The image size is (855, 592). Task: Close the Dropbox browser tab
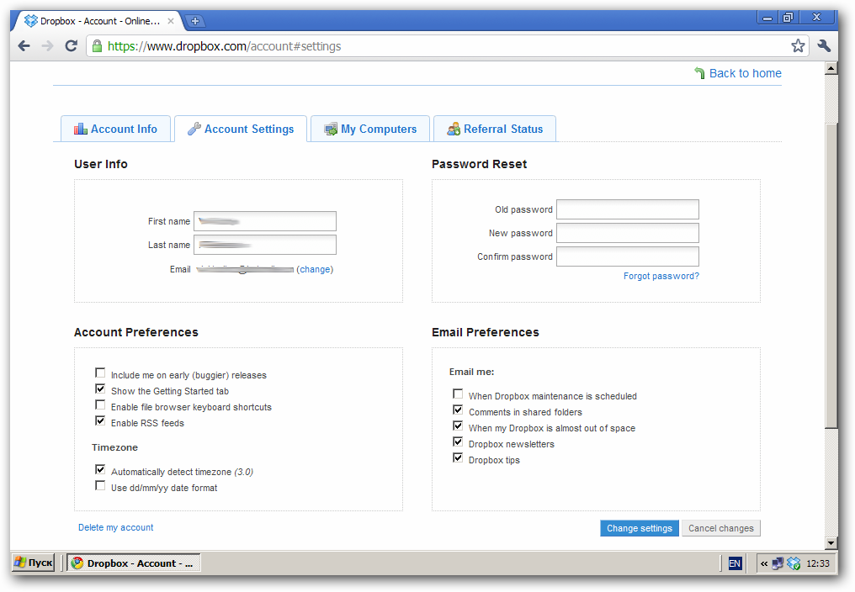click(171, 21)
